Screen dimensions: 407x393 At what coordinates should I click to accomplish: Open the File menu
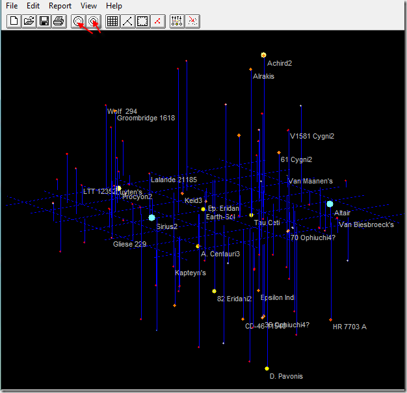pos(12,6)
